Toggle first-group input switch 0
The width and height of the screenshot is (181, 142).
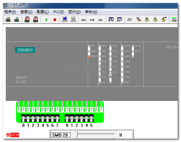pos(23,118)
